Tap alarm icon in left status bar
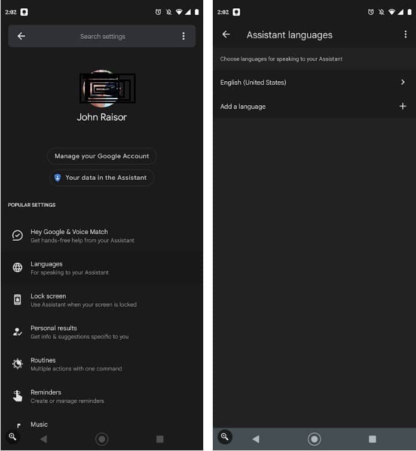The height and width of the screenshot is (451, 416). click(158, 12)
